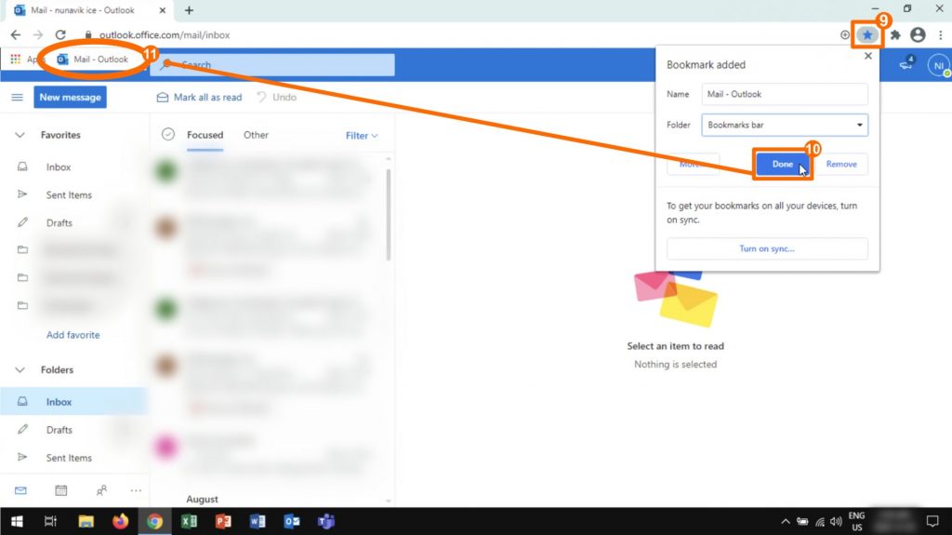
Task: Collapse the Folders section
Action: pos(20,369)
